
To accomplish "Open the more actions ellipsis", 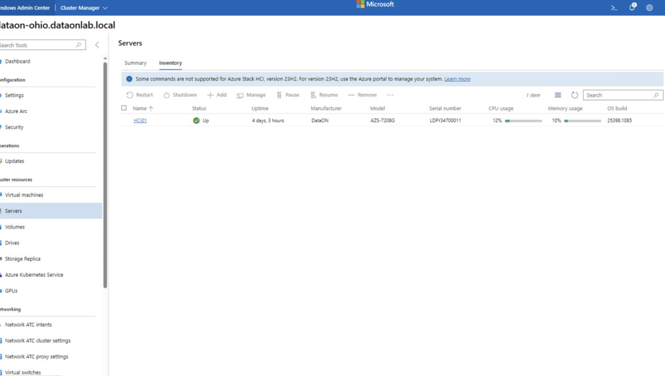I will pos(390,95).
